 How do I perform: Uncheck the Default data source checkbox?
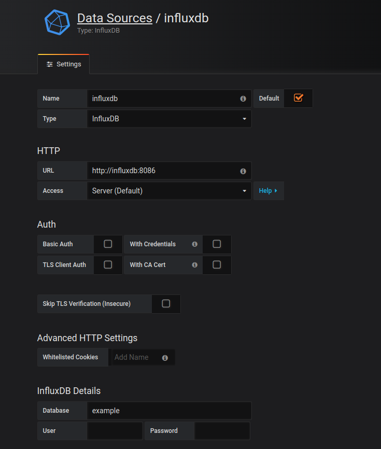pos(298,98)
